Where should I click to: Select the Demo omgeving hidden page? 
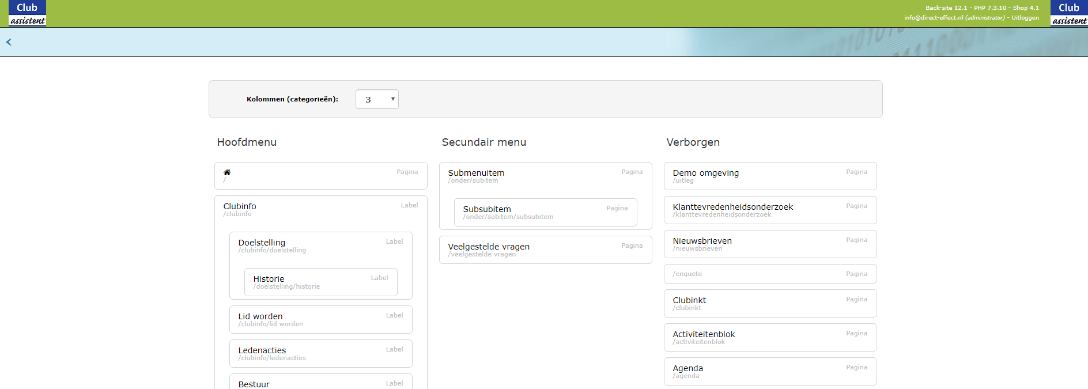click(705, 173)
